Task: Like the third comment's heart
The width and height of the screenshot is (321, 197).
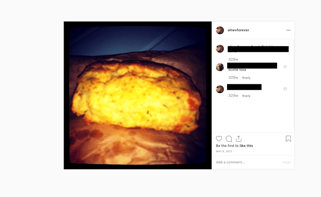Action: click(285, 89)
